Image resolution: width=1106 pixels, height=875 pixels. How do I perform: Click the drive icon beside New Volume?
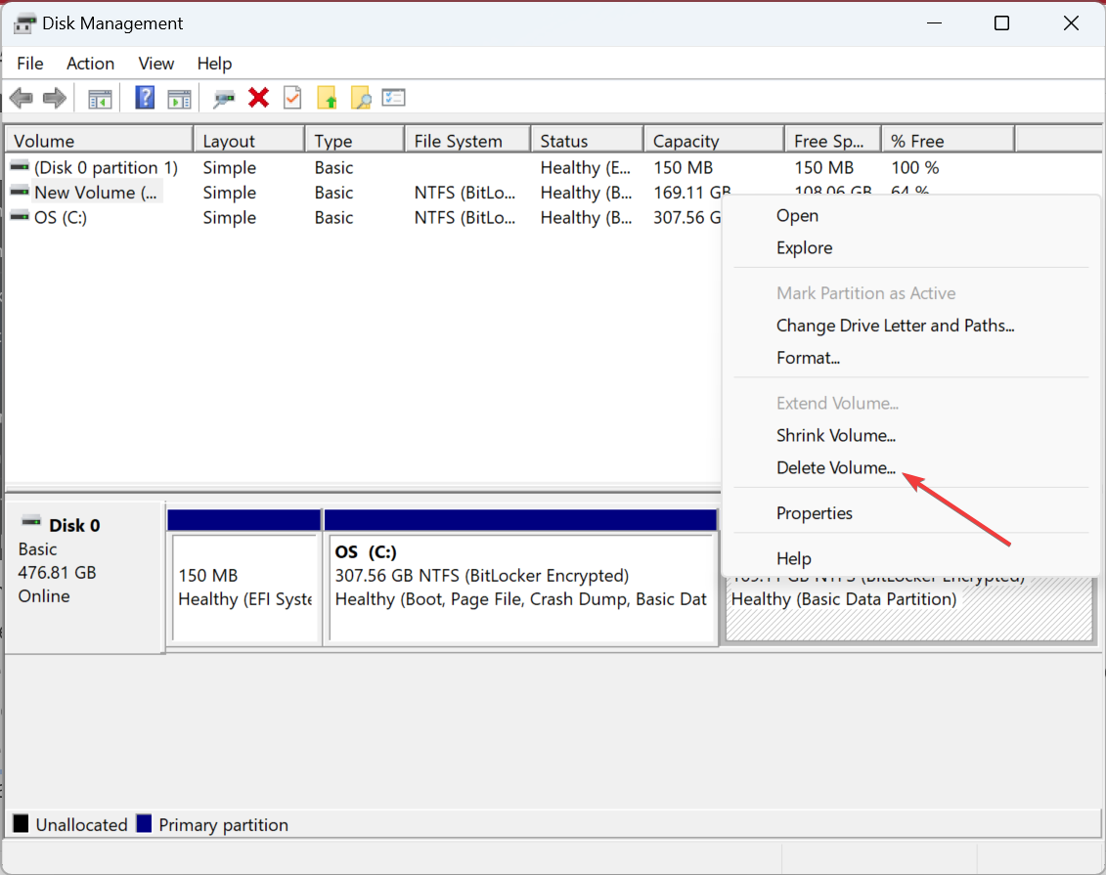click(20, 192)
